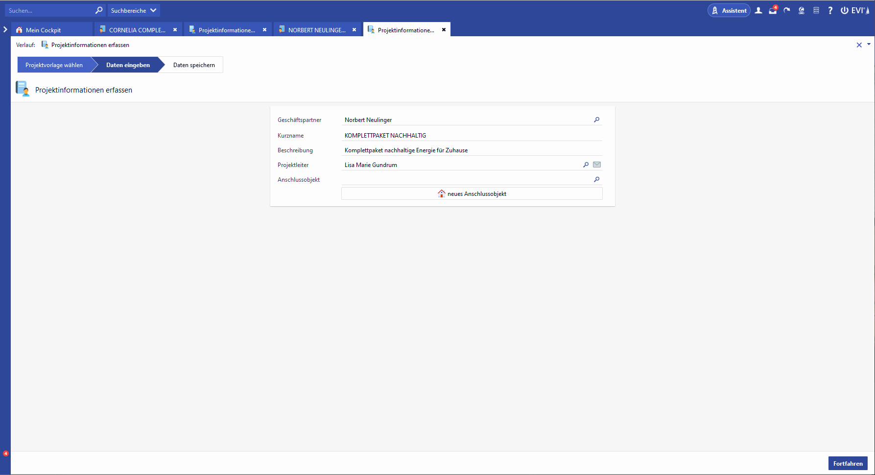Click the globe network icon in header

point(802,10)
